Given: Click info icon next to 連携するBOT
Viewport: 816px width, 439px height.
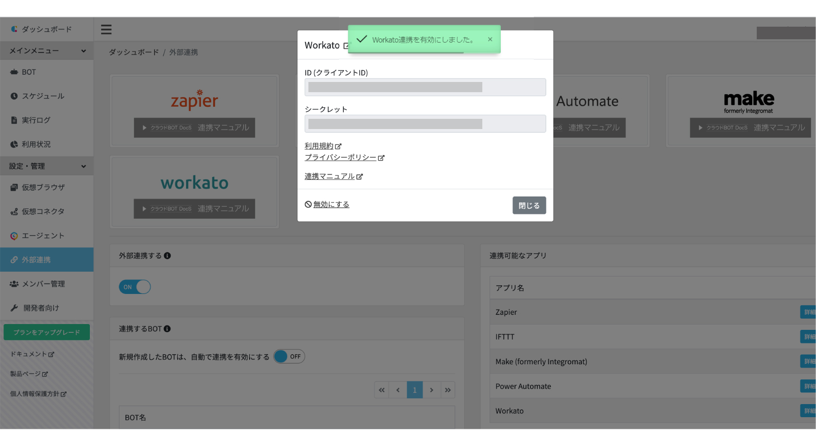Looking at the screenshot, I should pos(167,329).
